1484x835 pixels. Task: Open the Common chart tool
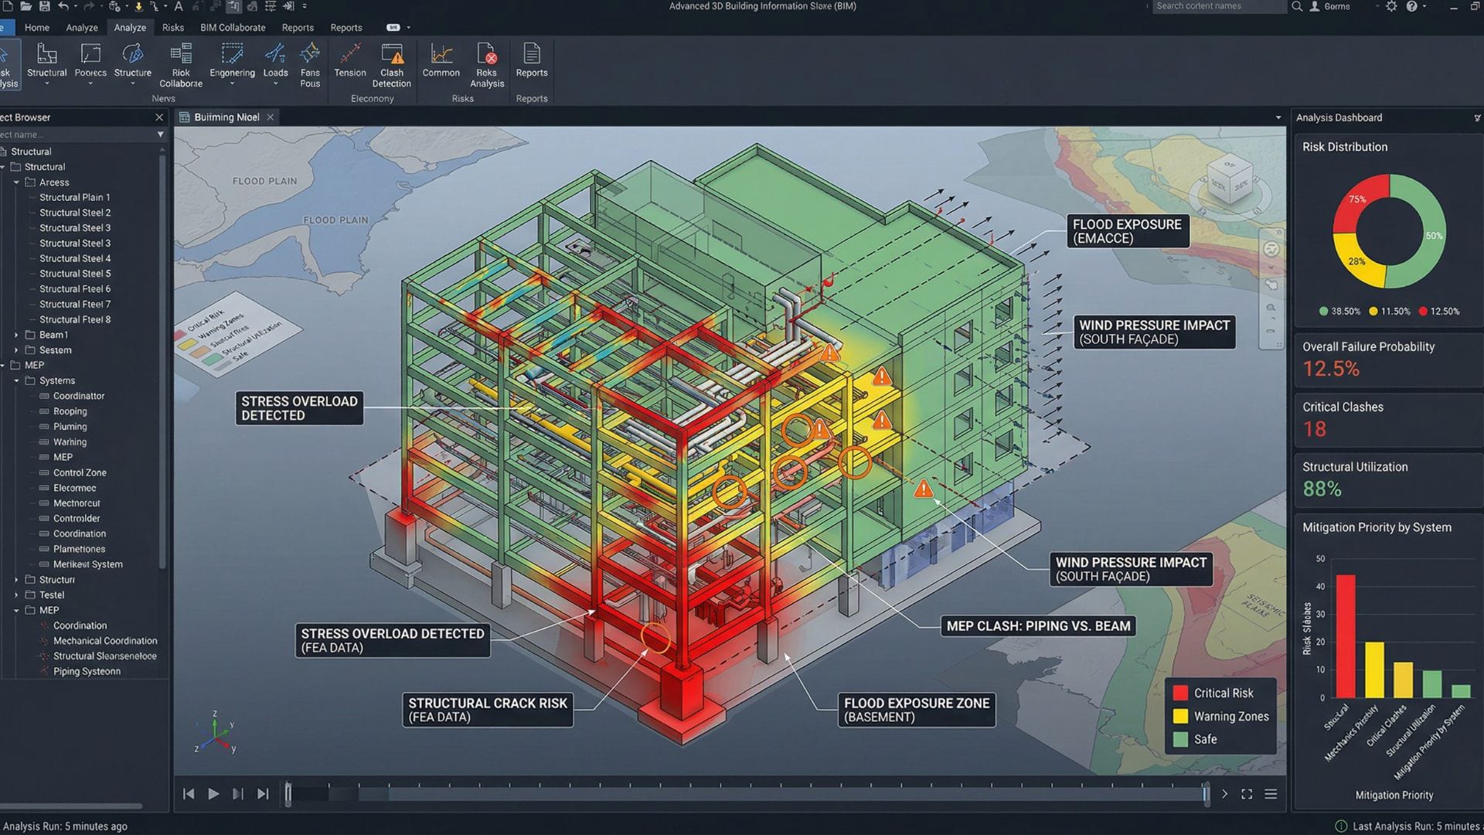pyautogui.click(x=441, y=62)
